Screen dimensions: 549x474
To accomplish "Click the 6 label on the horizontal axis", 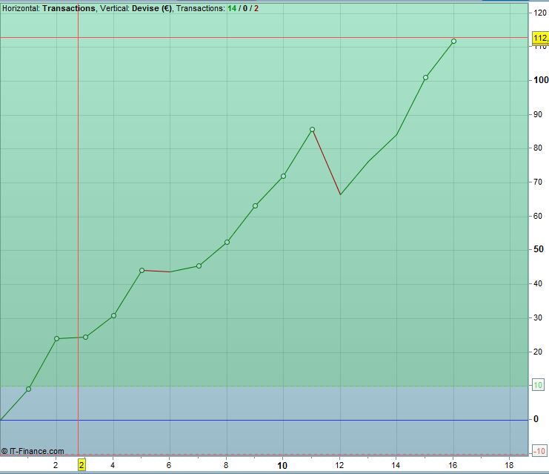I will coord(169,465).
